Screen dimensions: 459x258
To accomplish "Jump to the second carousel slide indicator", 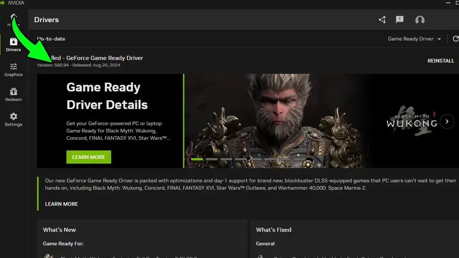I will click(x=212, y=159).
